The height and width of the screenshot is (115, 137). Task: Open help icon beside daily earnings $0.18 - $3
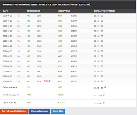(105, 87)
